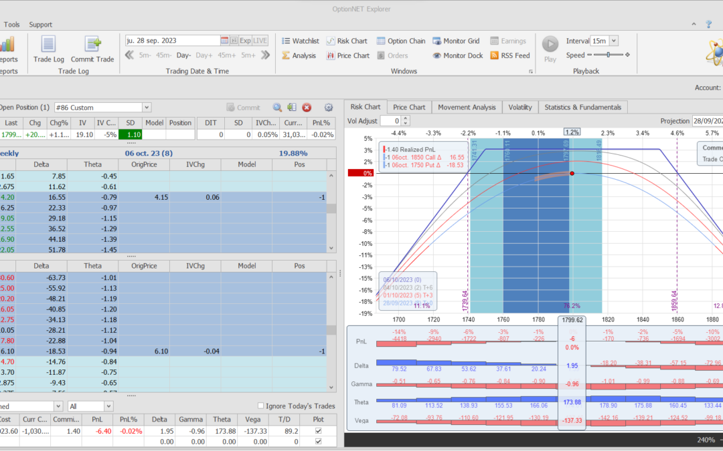The width and height of the screenshot is (723, 451).
Task: Switch to the Movement Analysis tab
Action: (x=467, y=107)
